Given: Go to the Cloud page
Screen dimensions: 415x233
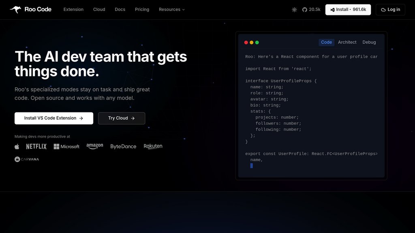Looking at the screenshot, I should [x=99, y=10].
